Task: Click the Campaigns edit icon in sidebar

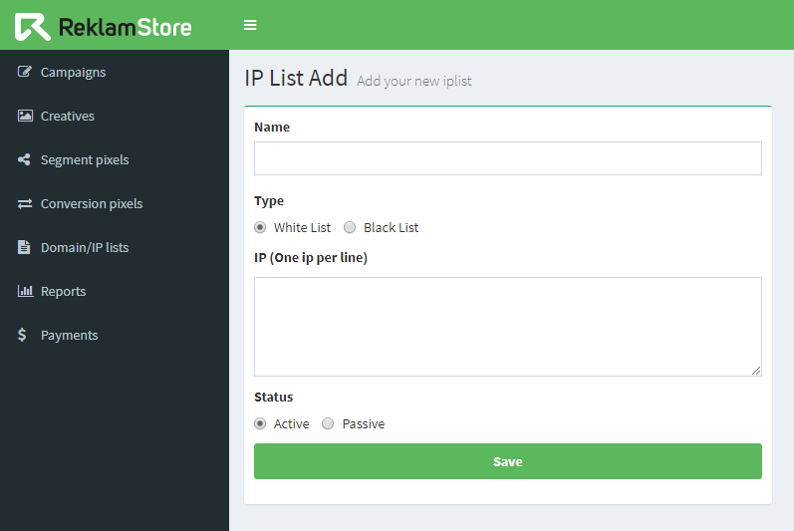Action: point(25,72)
